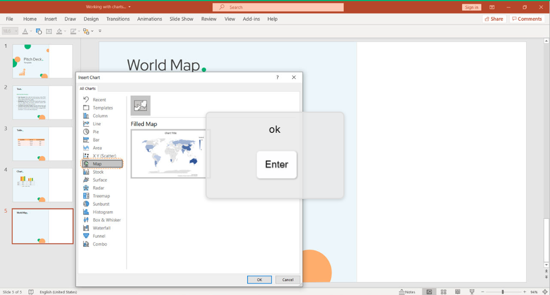Click the Share button
Viewport: 550px width, 295px height.
click(x=494, y=19)
